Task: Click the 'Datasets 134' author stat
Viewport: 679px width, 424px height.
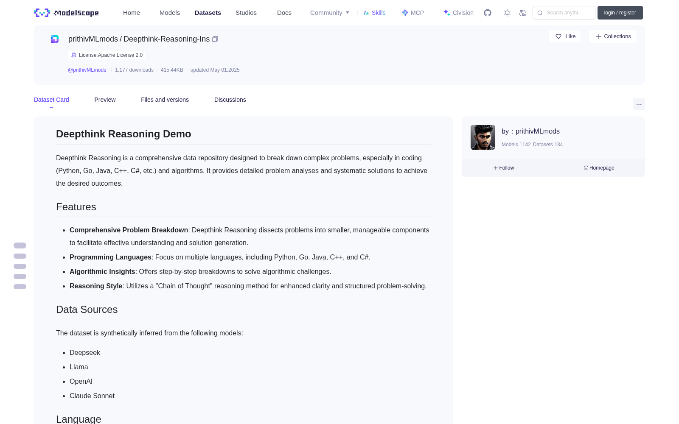Action: 548,145
